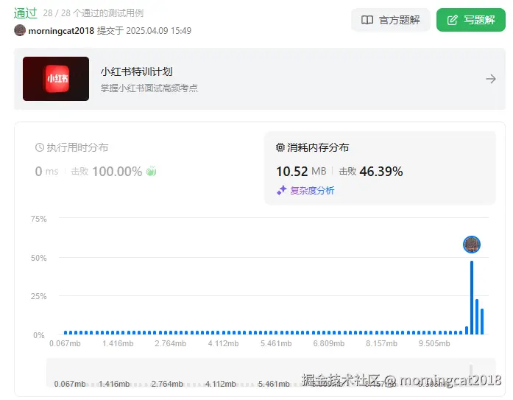The image size is (513, 400).
Task: Click the 9.505mb axis label
Action: [x=434, y=343]
